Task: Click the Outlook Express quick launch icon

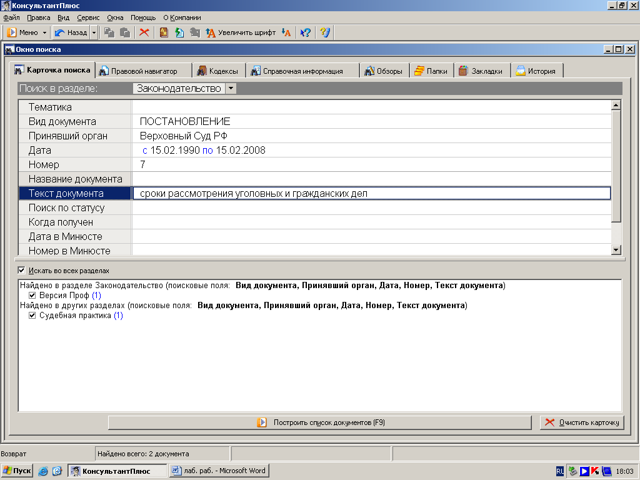Action: point(57,471)
